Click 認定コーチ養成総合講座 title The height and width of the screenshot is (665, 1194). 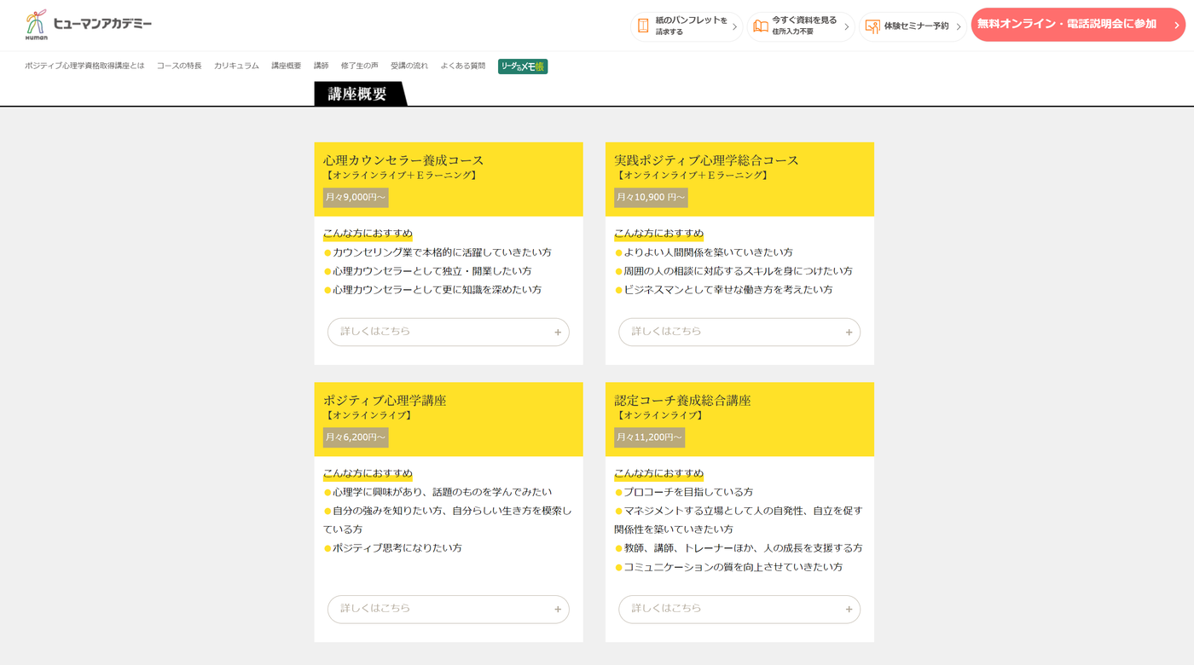682,400
